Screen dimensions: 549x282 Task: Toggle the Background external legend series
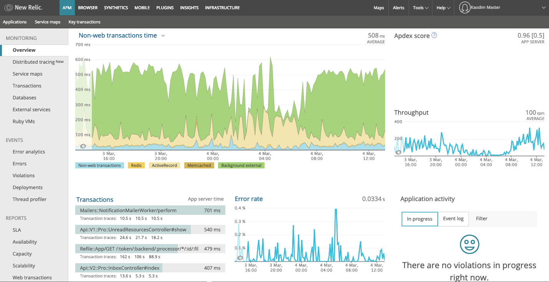click(241, 166)
